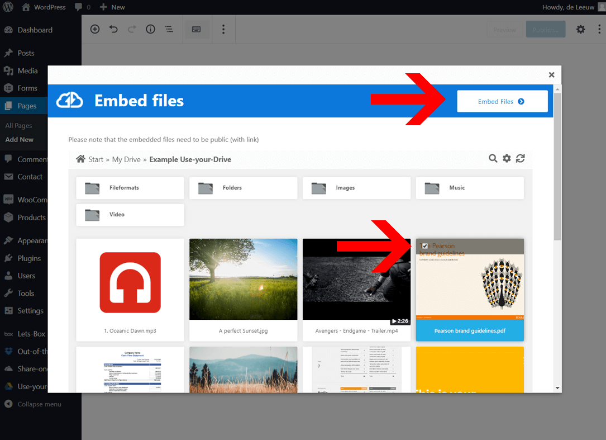Select A perfect Sunset.jpg thumbnail
606x440 pixels.
[x=243, y=279]
